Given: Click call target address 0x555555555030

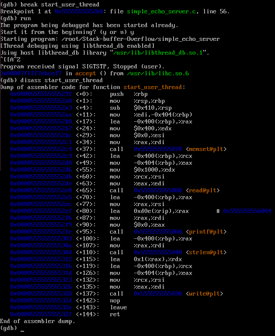Looking at the screenshot, I should click(x=158, y=293).
